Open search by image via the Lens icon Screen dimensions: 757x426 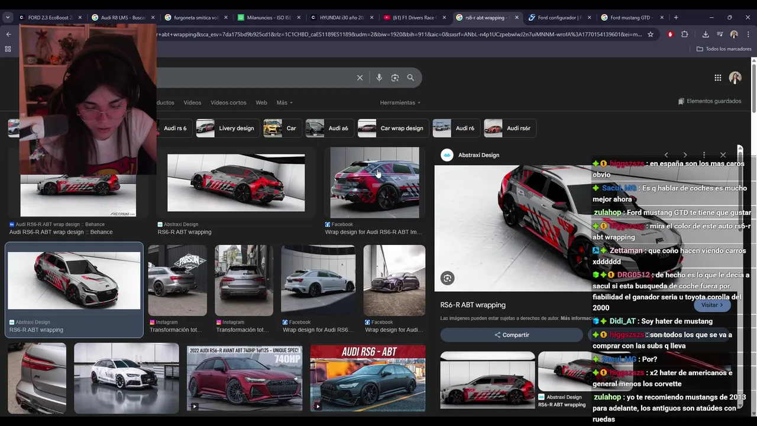tap(395, 78)
